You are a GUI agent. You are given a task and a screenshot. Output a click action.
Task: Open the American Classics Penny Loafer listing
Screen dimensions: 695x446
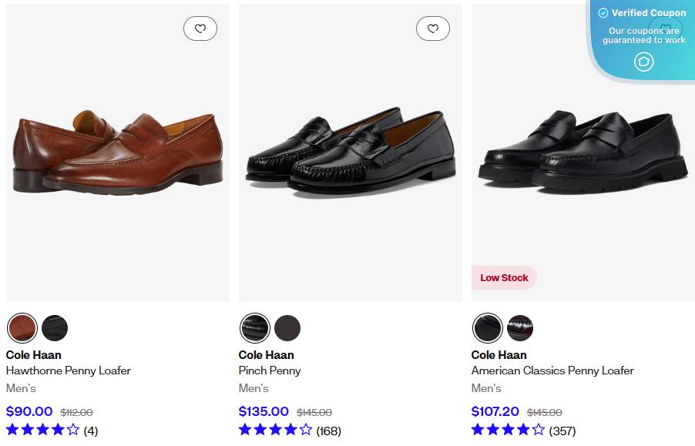point(552,371)
